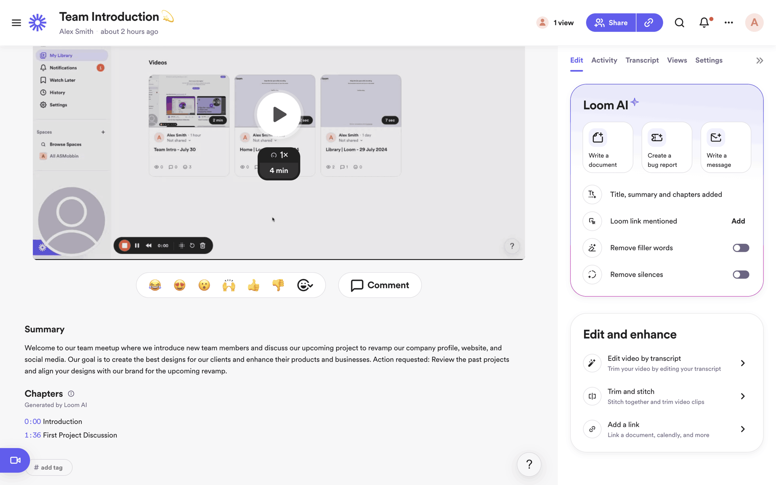Click the video progress bar
The image size is (776, 485).
(x=279, y=259)
